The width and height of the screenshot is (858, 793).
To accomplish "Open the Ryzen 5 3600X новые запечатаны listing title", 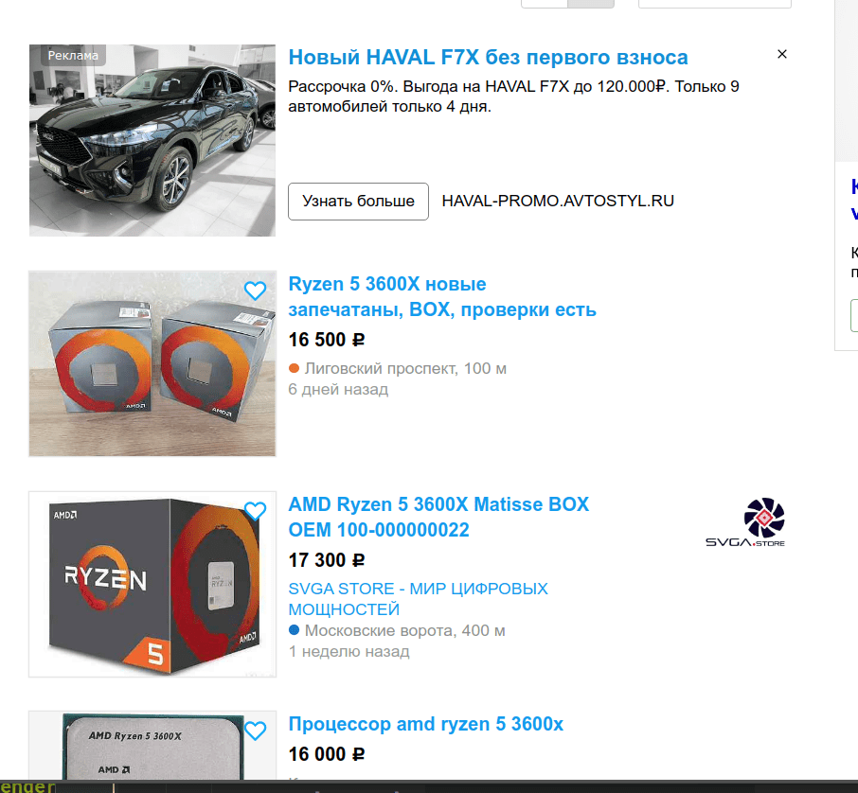I will tap(442, 297).
